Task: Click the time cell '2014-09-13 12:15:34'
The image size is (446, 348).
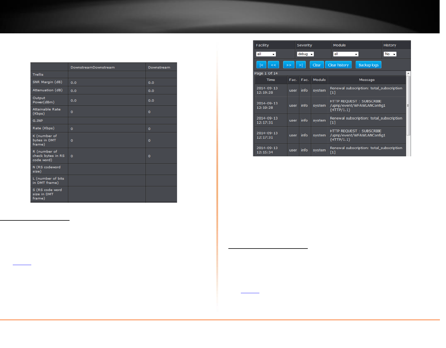Action: click(x=267, y=150)
